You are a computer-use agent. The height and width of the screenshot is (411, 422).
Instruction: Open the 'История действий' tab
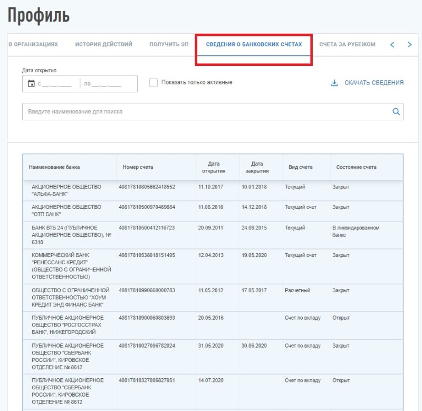(103, 44)
